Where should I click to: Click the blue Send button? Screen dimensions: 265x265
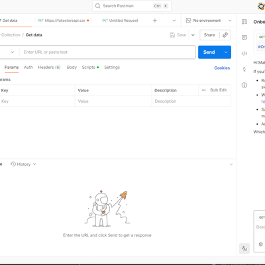pos(209,52)
